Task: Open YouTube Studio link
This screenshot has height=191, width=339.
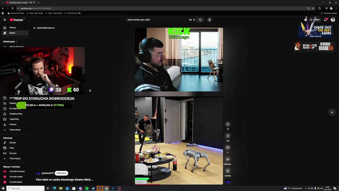Action: pos(15,177)
